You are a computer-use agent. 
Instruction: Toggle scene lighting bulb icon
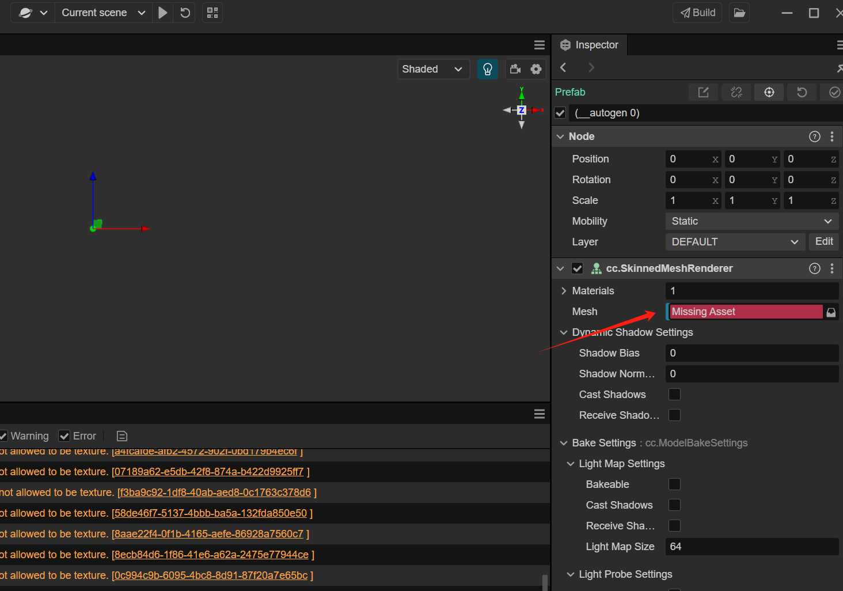[x=488, y=69]
